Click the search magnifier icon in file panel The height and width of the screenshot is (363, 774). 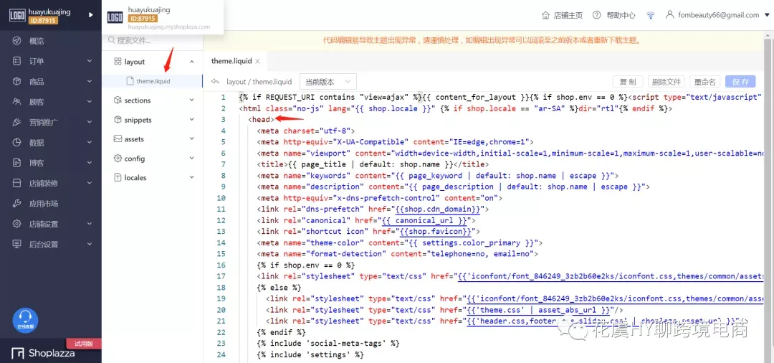click(112, 40)
